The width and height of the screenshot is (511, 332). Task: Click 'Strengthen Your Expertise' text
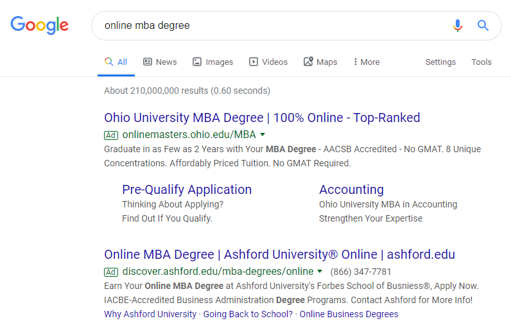(x=370, y=218)
